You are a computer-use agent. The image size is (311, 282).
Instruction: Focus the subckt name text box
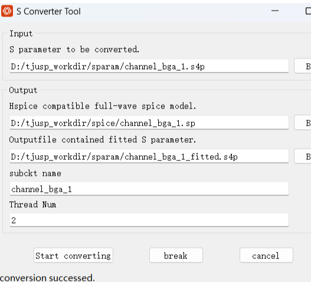click(149, 189)
